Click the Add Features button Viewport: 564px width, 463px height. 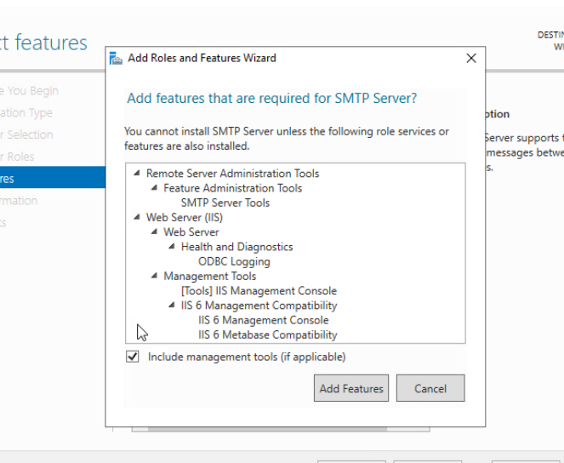(351, 388)
